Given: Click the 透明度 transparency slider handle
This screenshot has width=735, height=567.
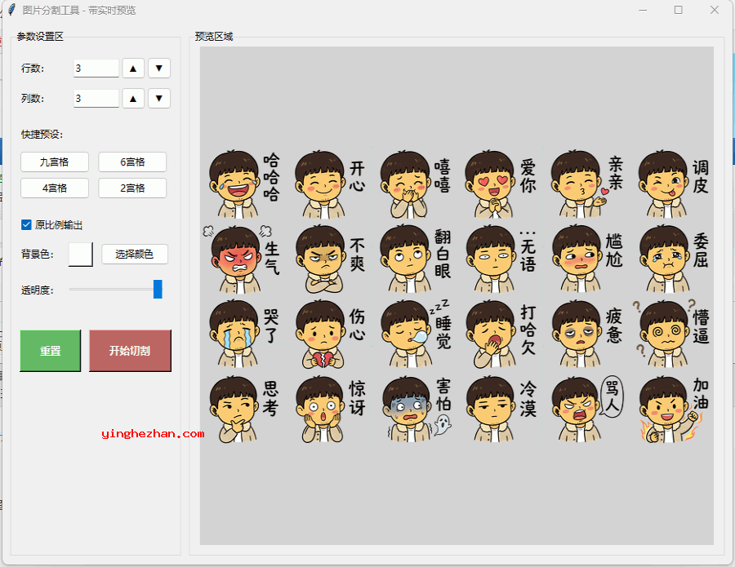Looking at the screenshot, I should point(158,289).
